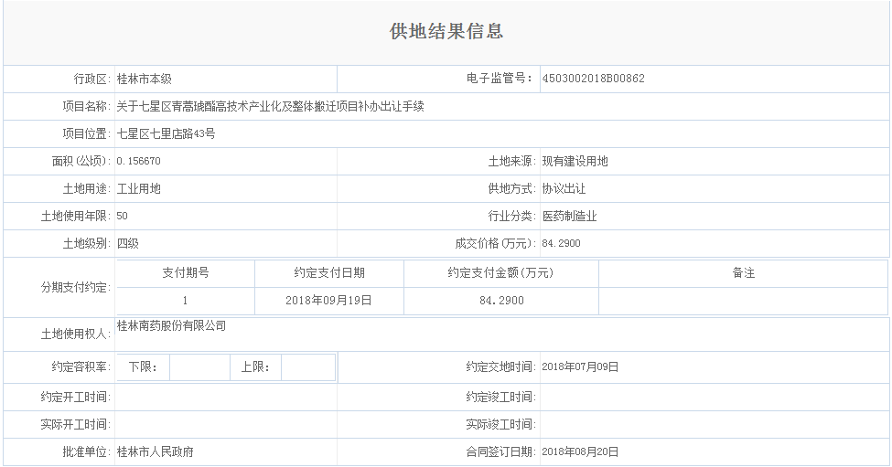892x467 pixels.
Task: Click the 行政区 value 桂林市本级
Action: point(145,79)
